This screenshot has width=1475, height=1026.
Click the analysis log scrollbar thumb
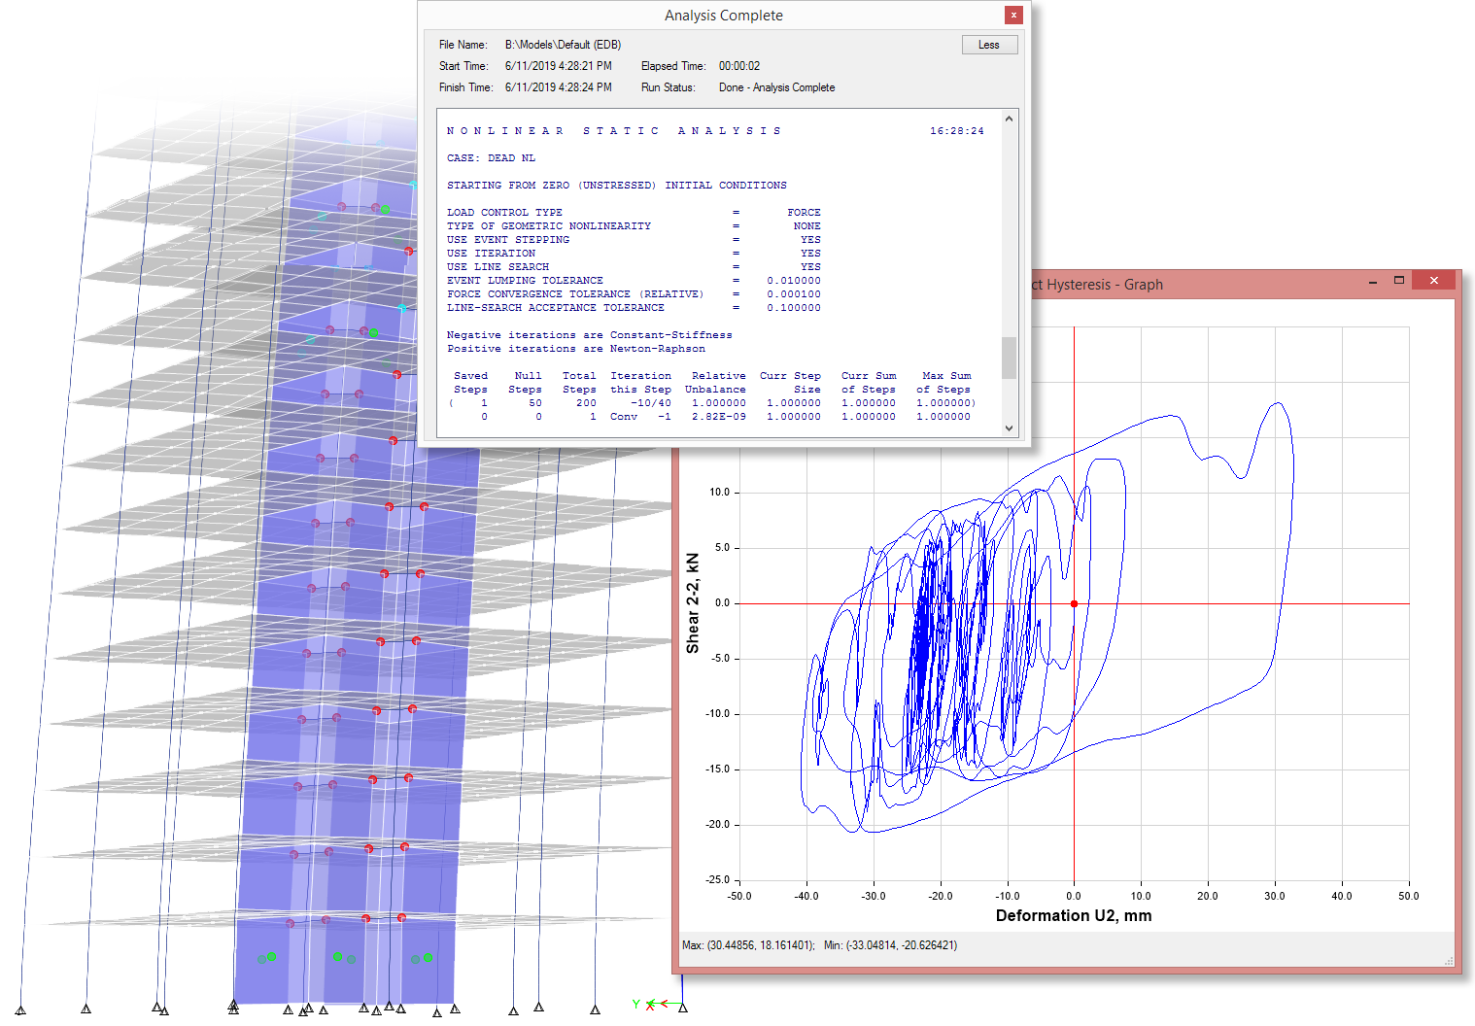point(1009,358)
